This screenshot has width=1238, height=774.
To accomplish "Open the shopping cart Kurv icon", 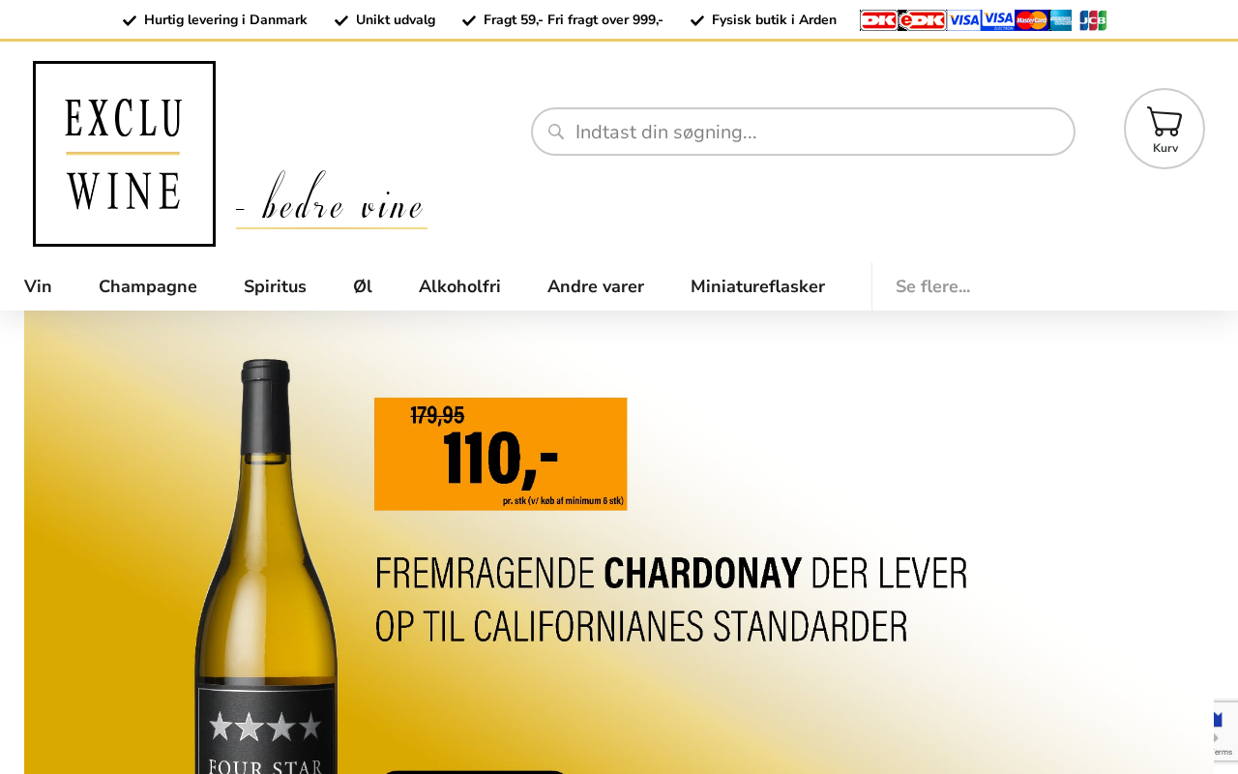I will click(1164, 129).
